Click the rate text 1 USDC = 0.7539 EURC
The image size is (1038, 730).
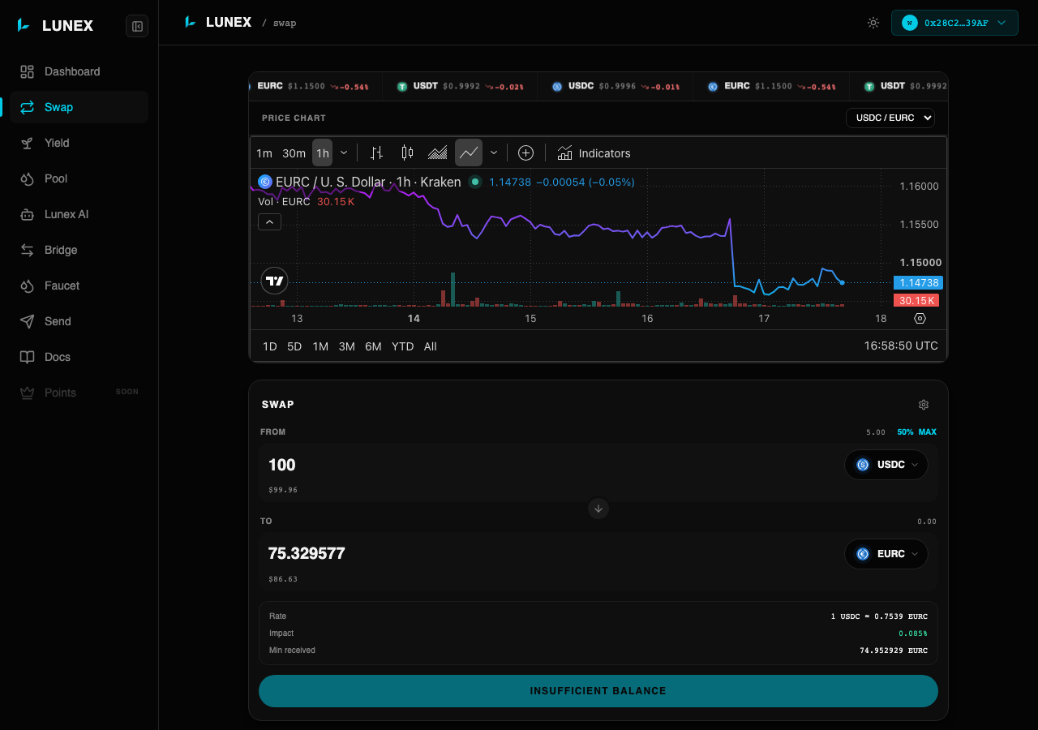879,616
